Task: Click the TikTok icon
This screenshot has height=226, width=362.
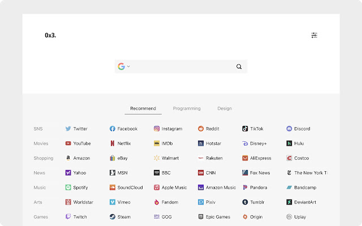Action: click(x=245, y=129)
